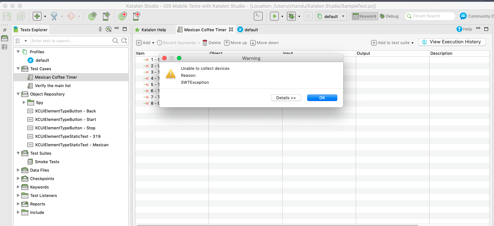This screenshot has width=494, height=226.
Task: Collapse the Test Suites node
Action: (x=18, y=153)
